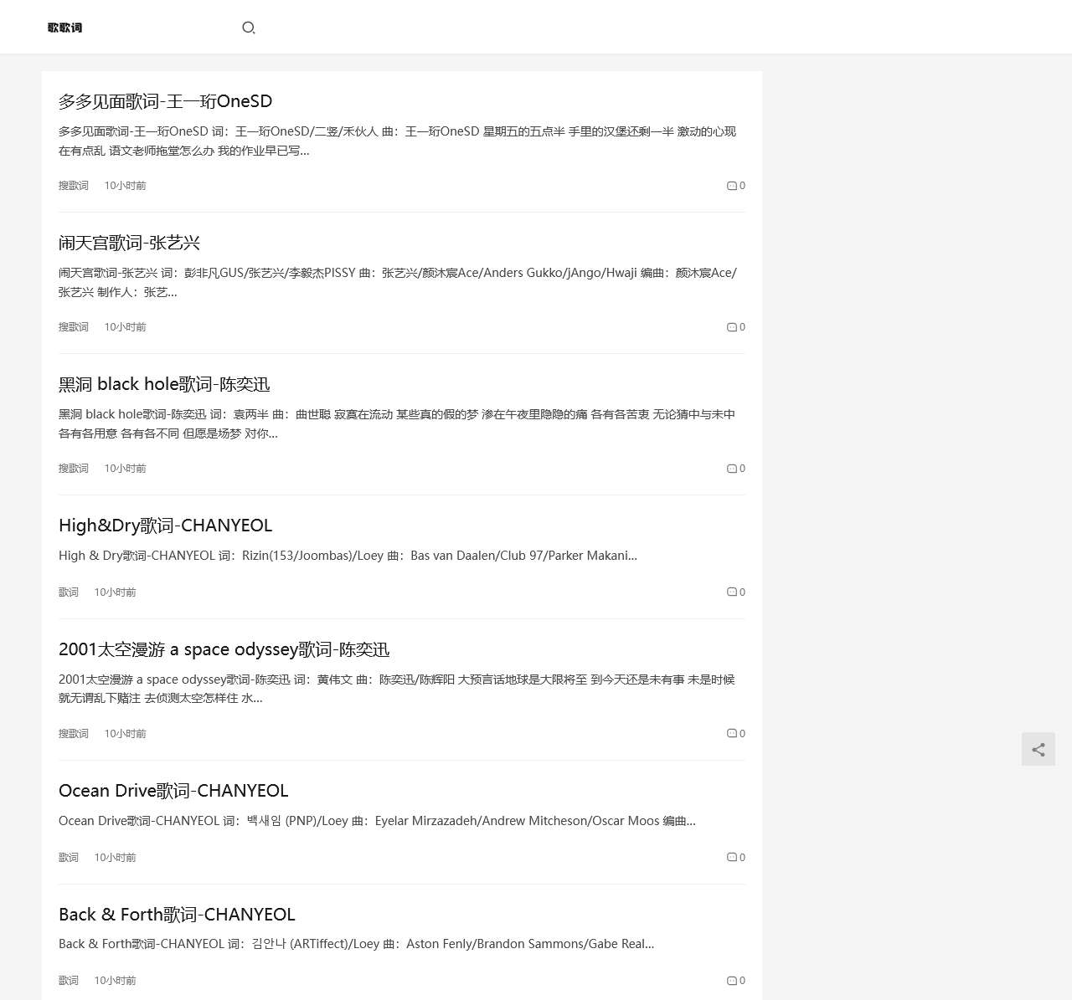The width and height of the screenshot is (1072, 1000).
Task: Open High&Dry歌词-CHANYEOL article title
Action: (x=165, y=526)
